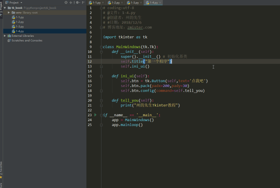The width and height of the screenshot is (280, 188).
Task: Toggle the 2: Favorites side tool tab
Action: click(x=1, y=170)
